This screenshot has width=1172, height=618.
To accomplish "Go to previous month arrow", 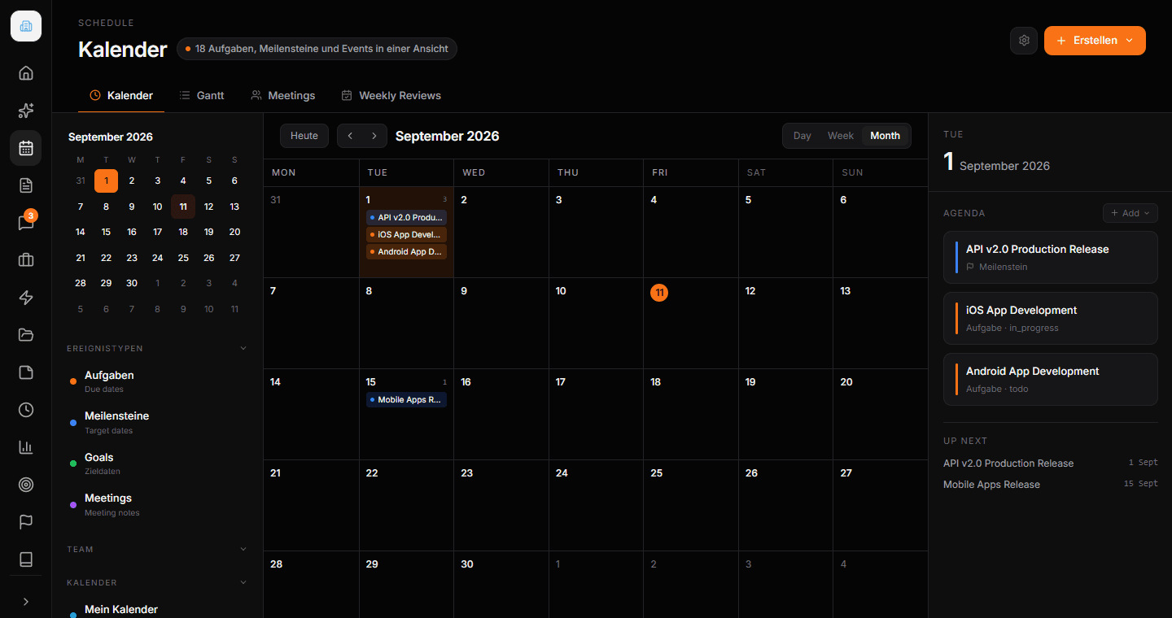I will [x=350, y=136].
